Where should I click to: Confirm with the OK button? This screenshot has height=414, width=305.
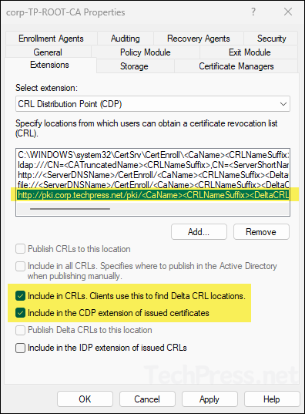(x=85, y=399)
